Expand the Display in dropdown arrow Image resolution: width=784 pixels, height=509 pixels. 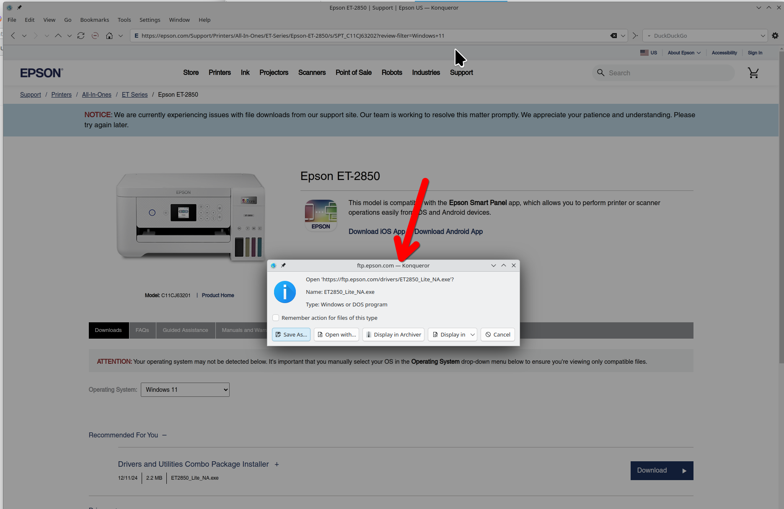473,334
